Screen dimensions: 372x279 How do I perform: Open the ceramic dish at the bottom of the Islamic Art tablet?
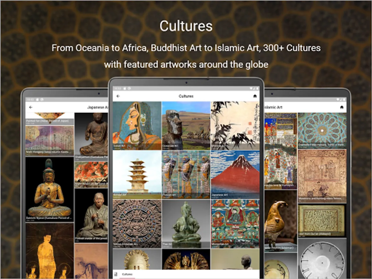(281, 266)
